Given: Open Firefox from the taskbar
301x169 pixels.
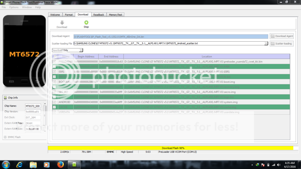Looking at the screenshot, I should (x=61, y=164).
